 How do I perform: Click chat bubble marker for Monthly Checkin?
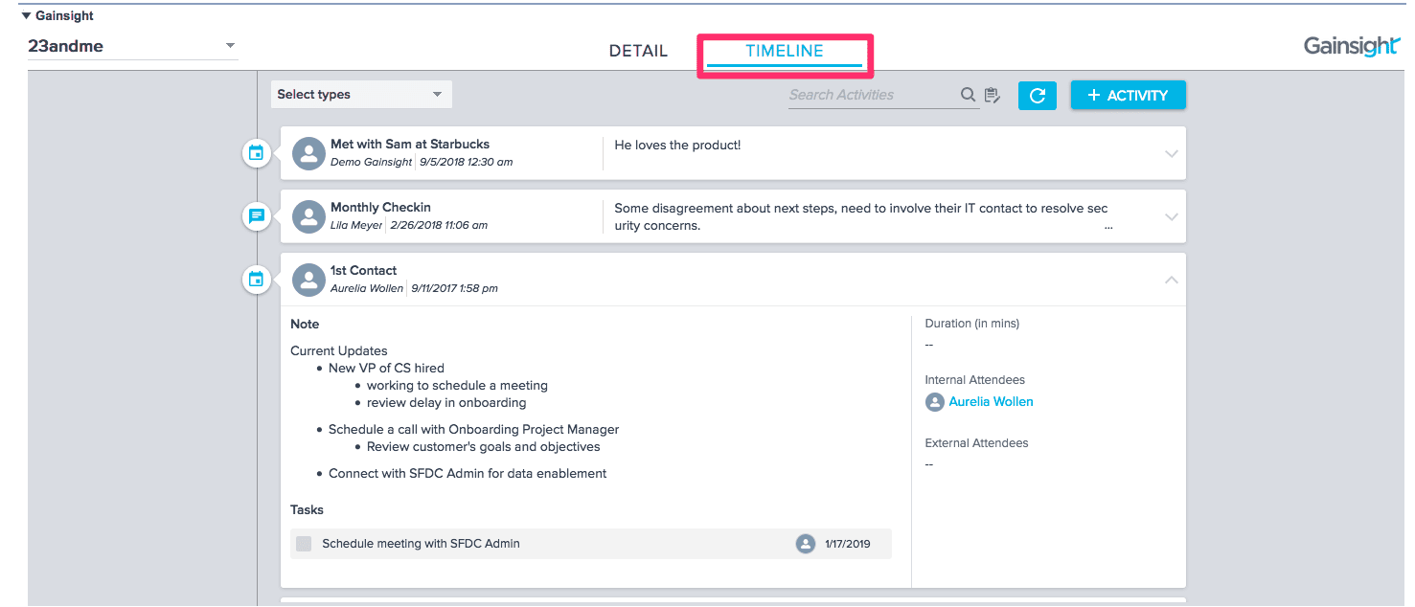(x=256, y=216)
